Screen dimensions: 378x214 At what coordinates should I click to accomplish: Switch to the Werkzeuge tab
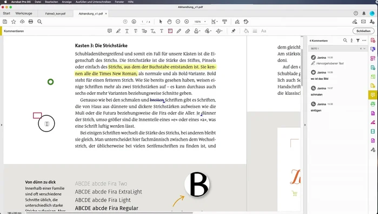tap(24, 13)
